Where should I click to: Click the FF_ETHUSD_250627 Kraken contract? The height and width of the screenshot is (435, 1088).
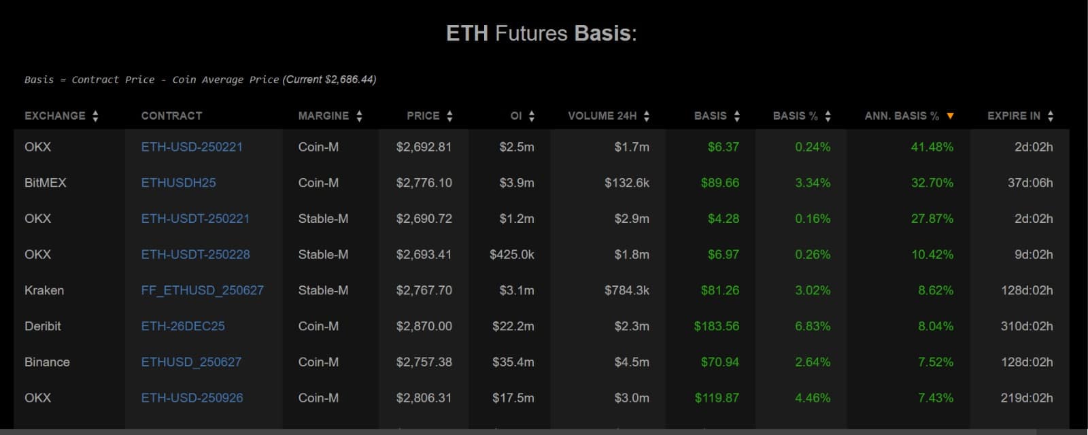coord(202,290)
